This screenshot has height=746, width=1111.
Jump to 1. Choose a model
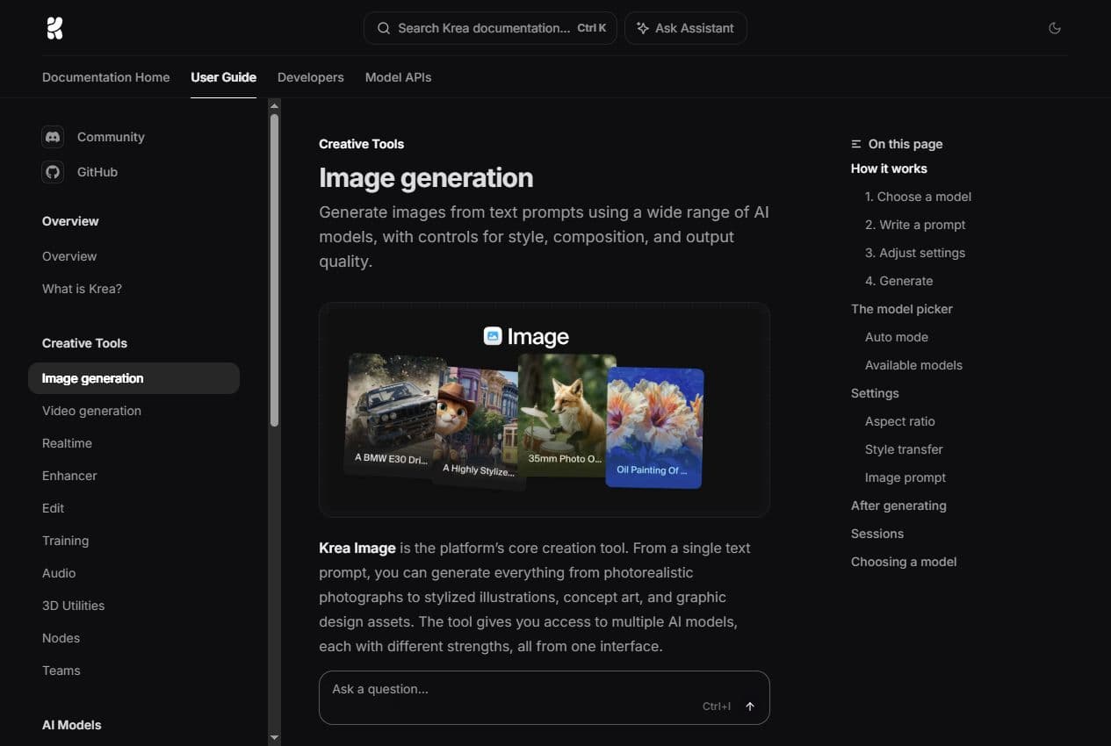918,197
